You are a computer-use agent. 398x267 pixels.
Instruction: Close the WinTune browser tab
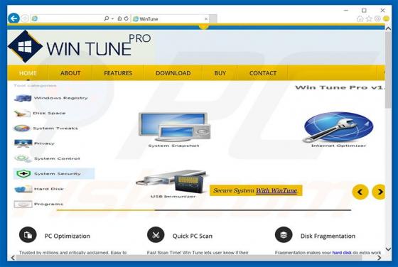[206, 18]
